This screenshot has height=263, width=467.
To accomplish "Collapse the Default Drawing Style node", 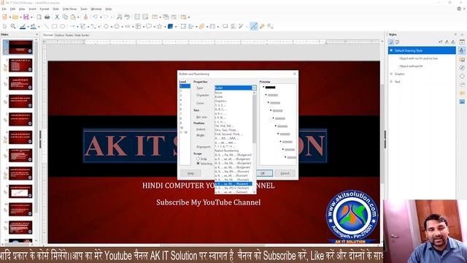I will (391, 50).
